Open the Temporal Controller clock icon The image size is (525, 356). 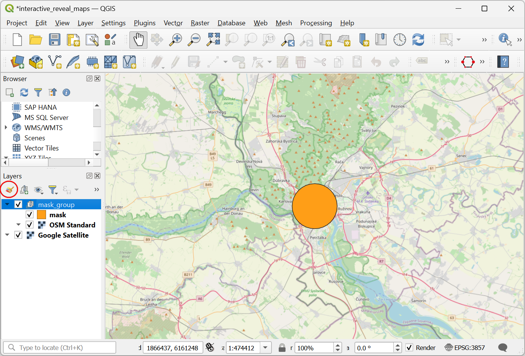(x=399, y=40)
